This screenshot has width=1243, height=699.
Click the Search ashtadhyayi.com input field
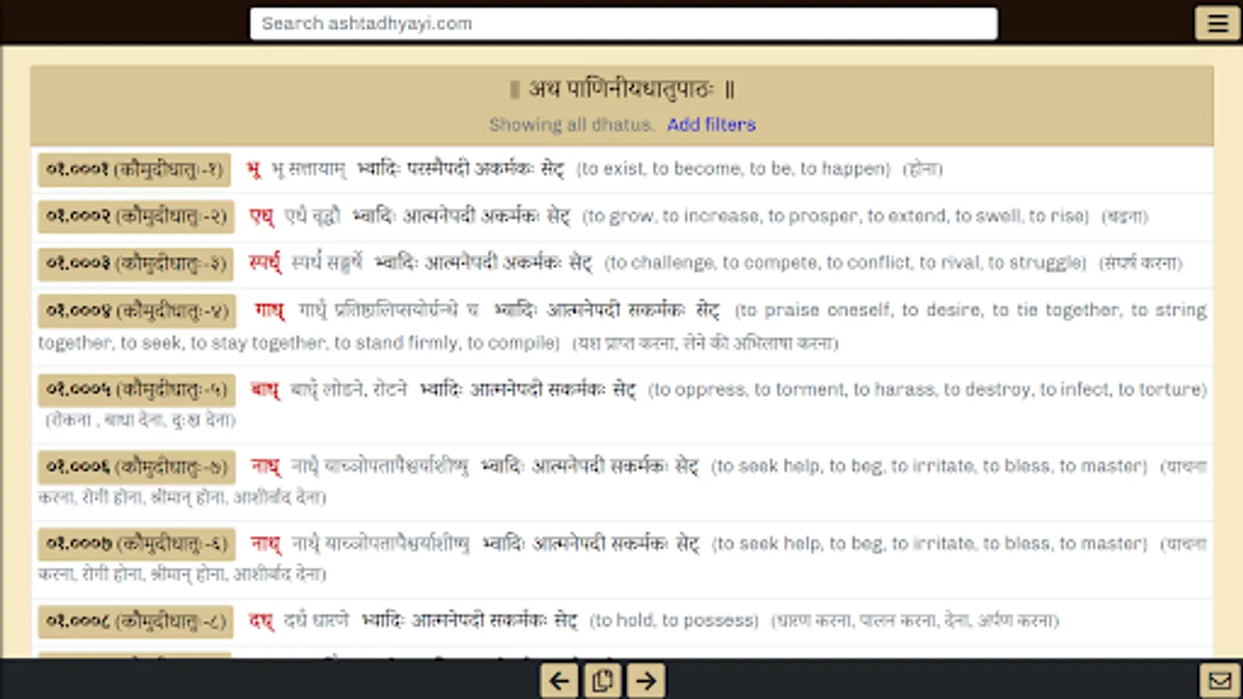pyautogui.click(x=621, y=23)
